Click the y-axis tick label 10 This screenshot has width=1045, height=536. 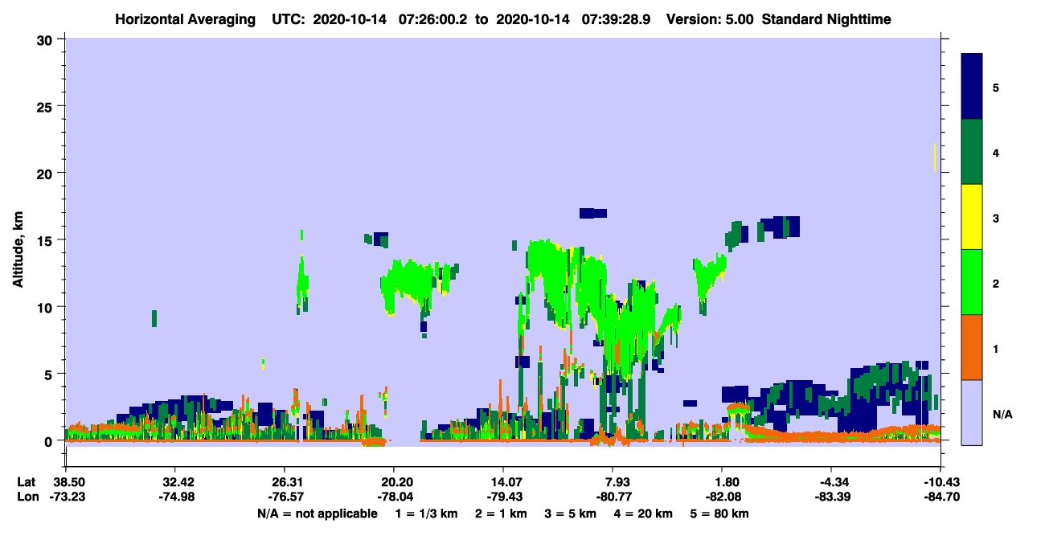pyautogui.click(x=46, y=307)
